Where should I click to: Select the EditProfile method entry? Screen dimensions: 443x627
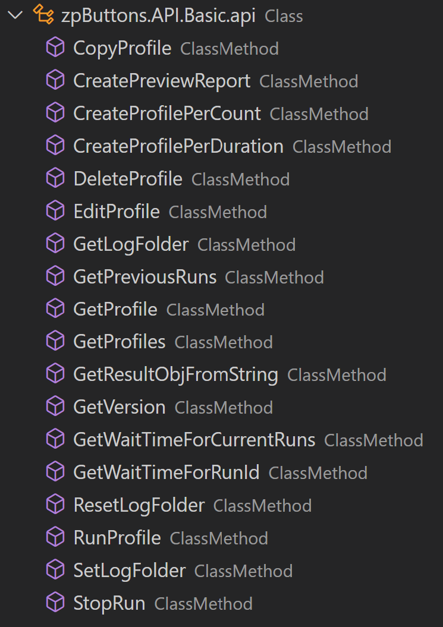pos(117,212)
